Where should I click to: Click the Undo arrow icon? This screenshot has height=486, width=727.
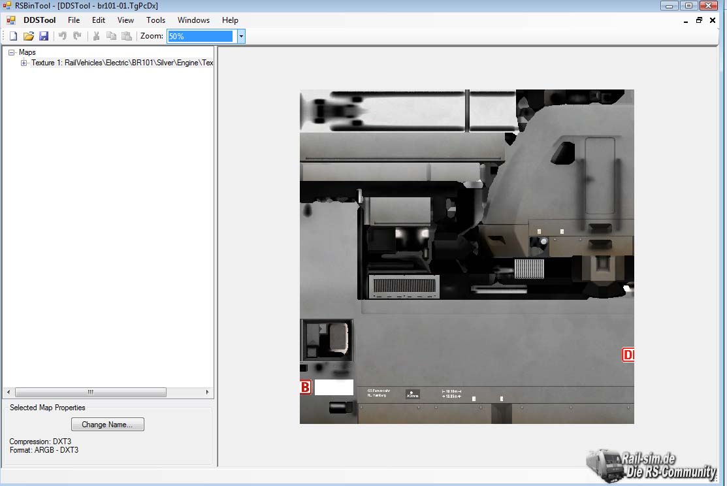(63, 37)
